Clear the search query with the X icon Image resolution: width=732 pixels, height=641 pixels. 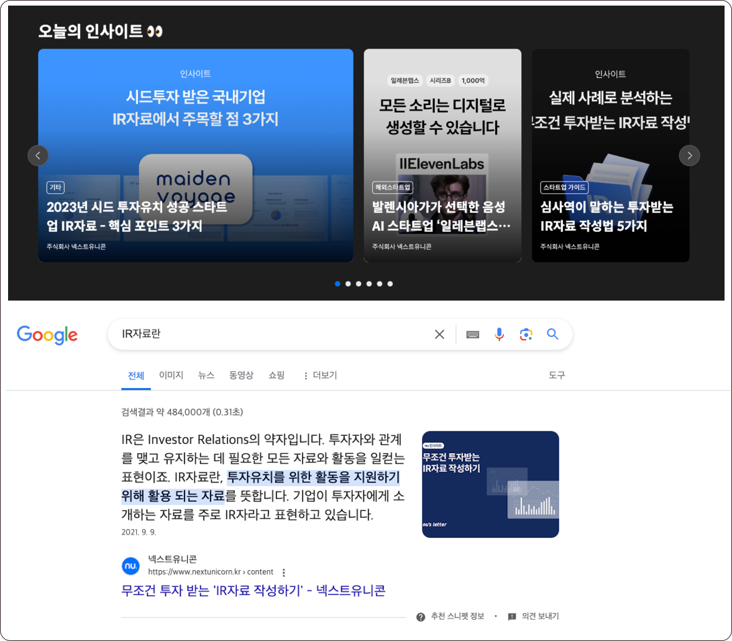coord(439,334)
